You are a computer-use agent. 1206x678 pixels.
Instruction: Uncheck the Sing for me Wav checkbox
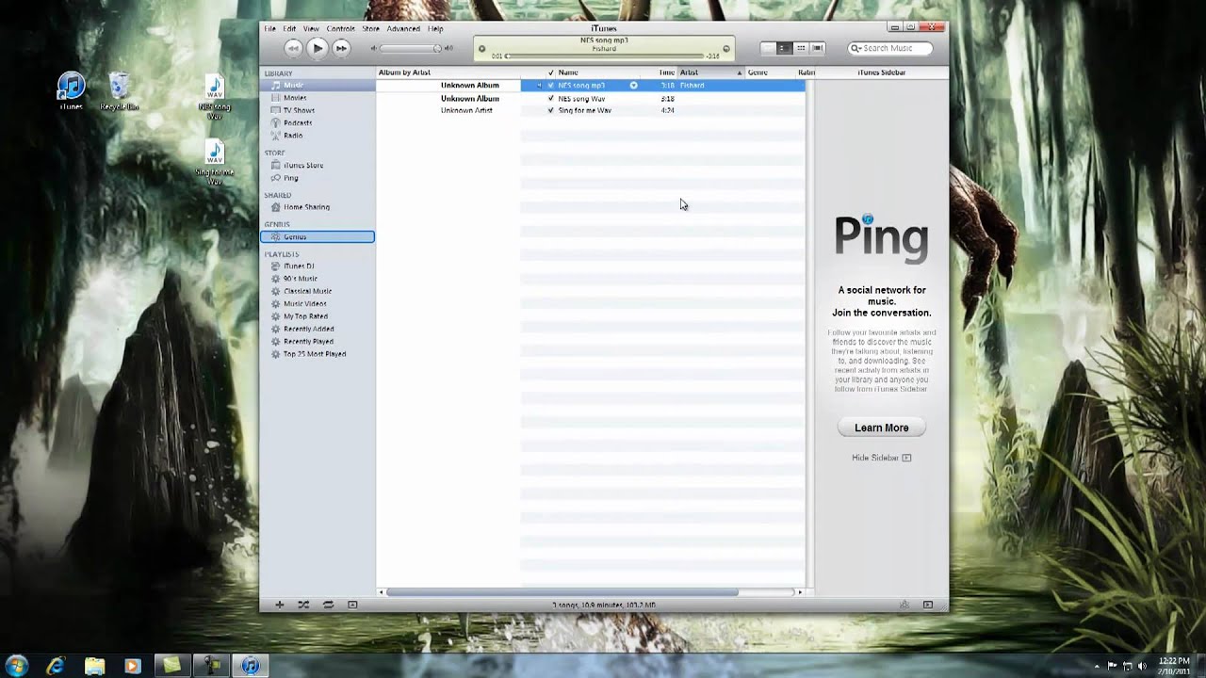point(551,110)
